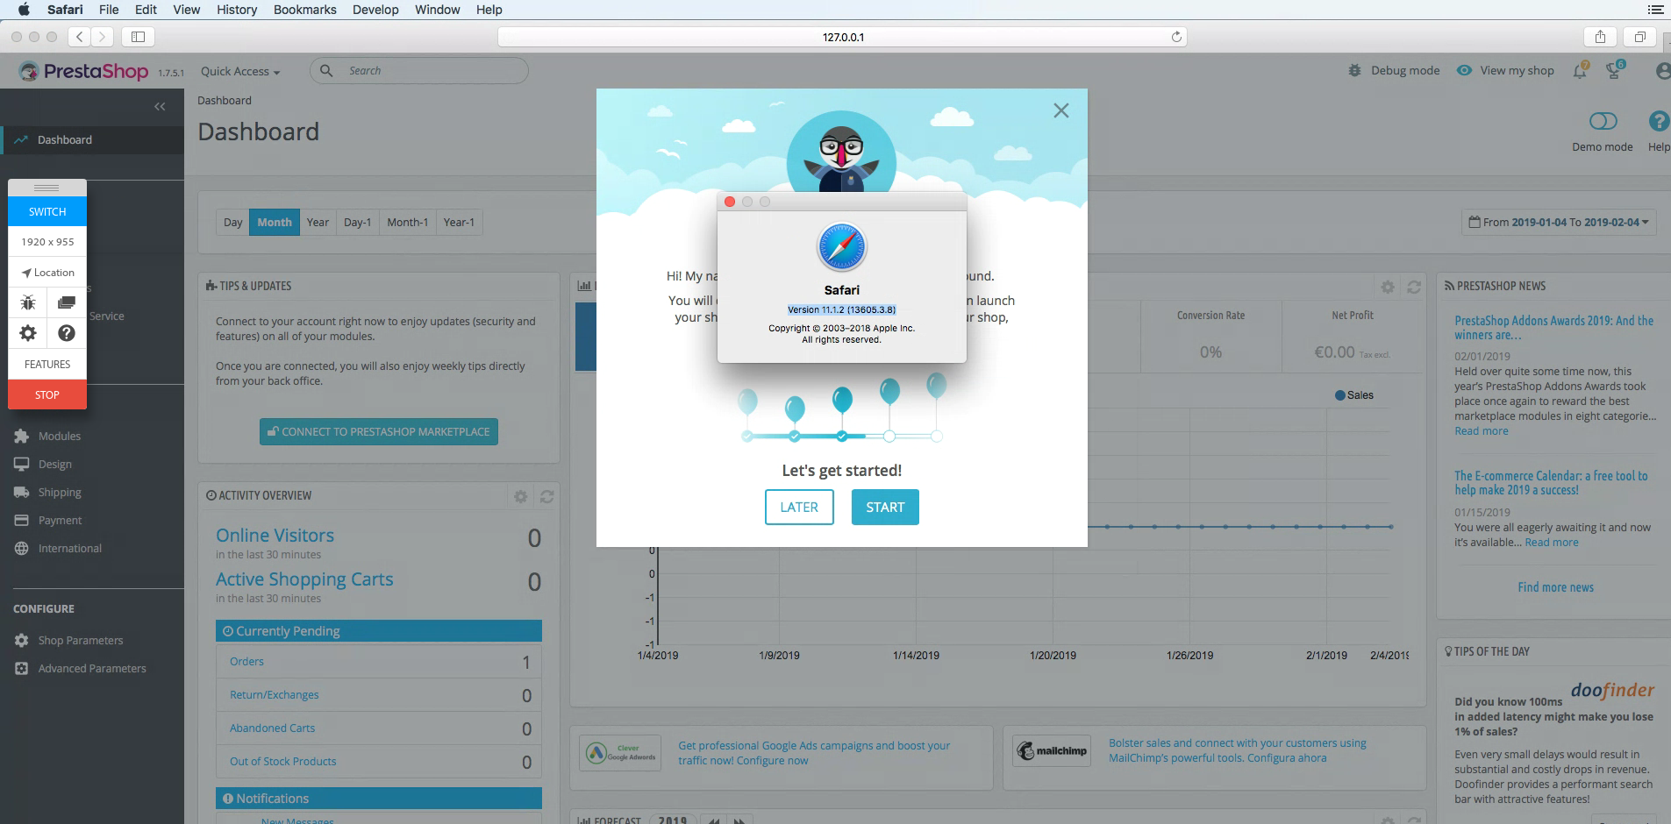1671x824 pixels.
Task: Toggle the Demo mode switch
Action: pos(1603,121)
